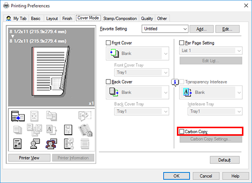Open the Quality tab
This screenshot has width=252, height=183.
point(147,19)
